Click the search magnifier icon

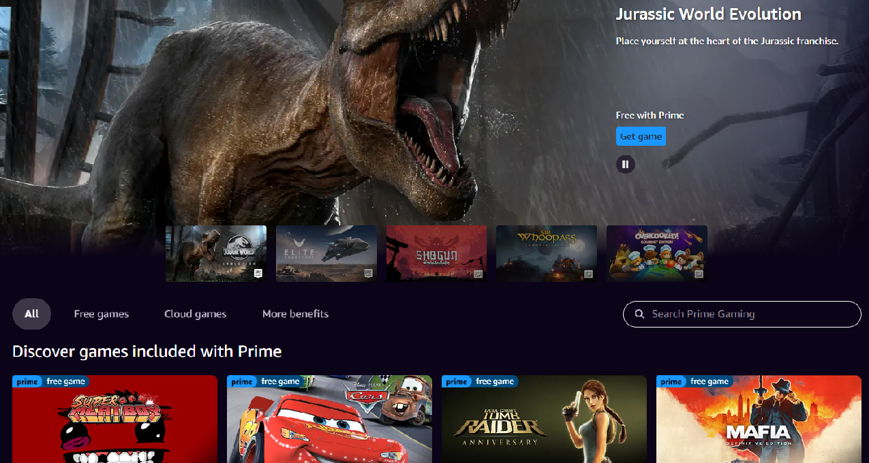click(x=639, y=314)
